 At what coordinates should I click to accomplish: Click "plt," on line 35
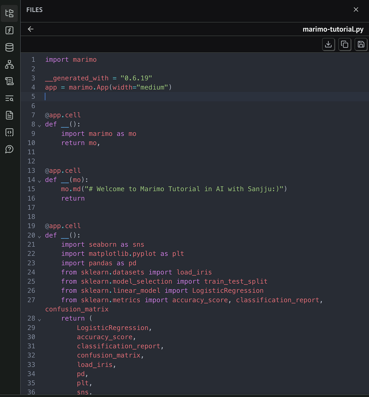tap(85, 383)
